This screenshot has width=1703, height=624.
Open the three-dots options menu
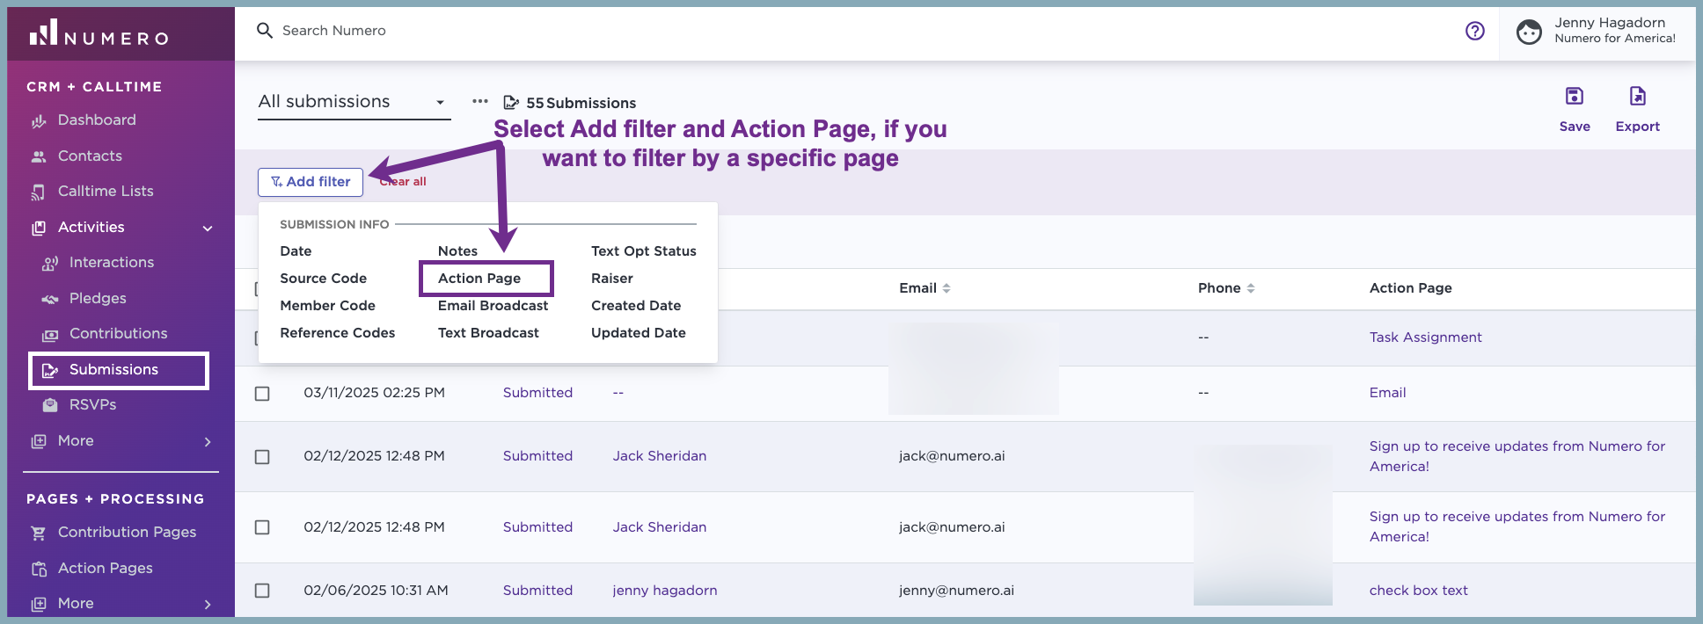click(479, 101)
